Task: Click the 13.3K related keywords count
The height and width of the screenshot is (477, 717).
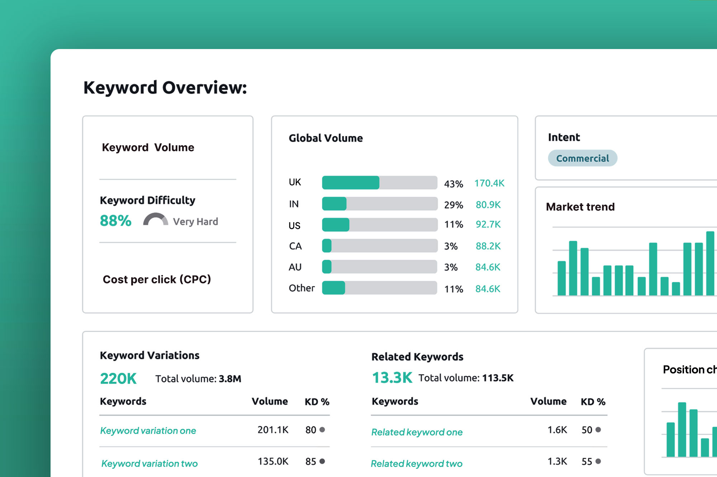Action: pyautogui.click(x=392, y=378)
